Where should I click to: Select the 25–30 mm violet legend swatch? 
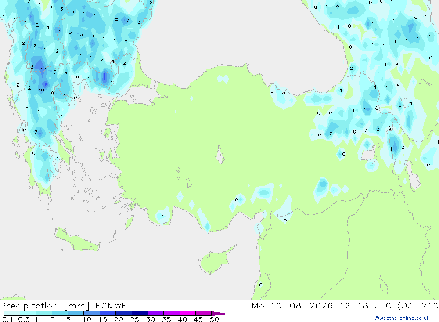point(140,313)
